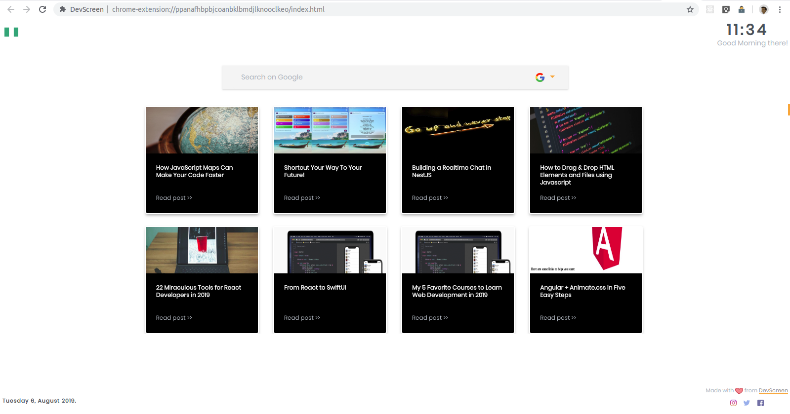Open the code thumbnail of the Drag & Drop post

point(586,130)
